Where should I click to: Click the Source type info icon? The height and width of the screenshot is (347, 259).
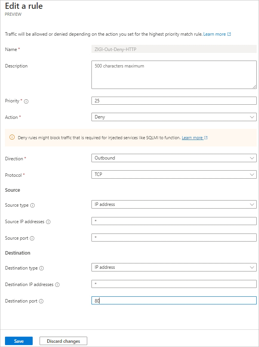click(32, 205)
